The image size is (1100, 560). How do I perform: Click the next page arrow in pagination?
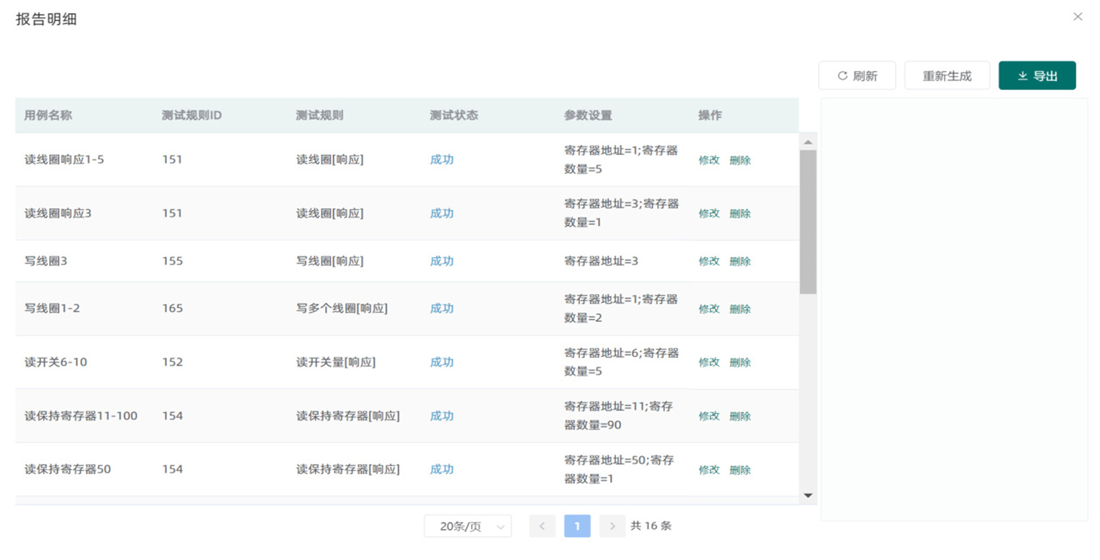612,526
